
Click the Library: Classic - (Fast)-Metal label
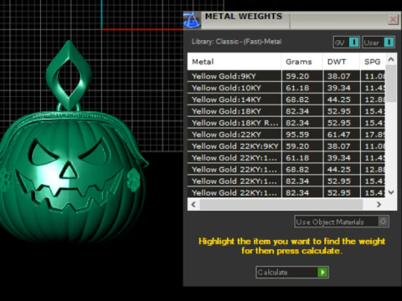click(x=236, y=42)
